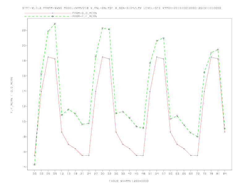The image size is (245, 189).
Task: Click the x-axis tick label 24
Action: 89,174
